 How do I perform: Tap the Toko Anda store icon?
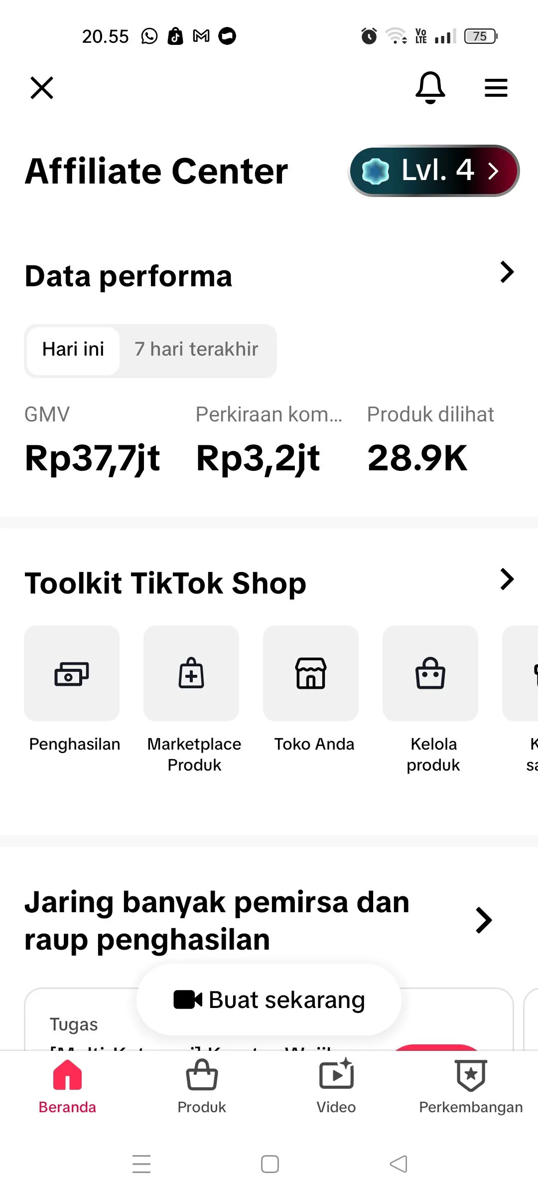[x=311, y=673]
